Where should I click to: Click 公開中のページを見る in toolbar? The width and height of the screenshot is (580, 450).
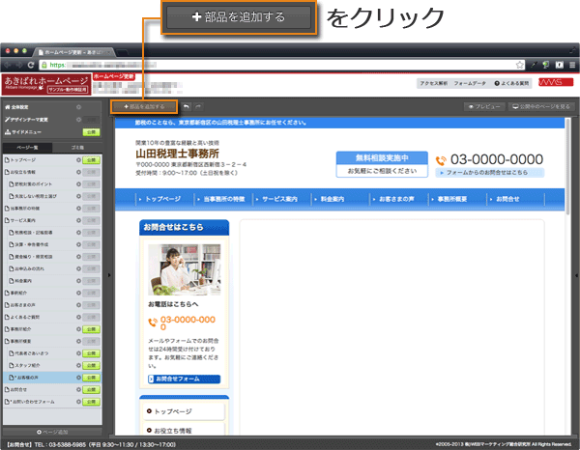pyautogui.click(x=542, y=105)
